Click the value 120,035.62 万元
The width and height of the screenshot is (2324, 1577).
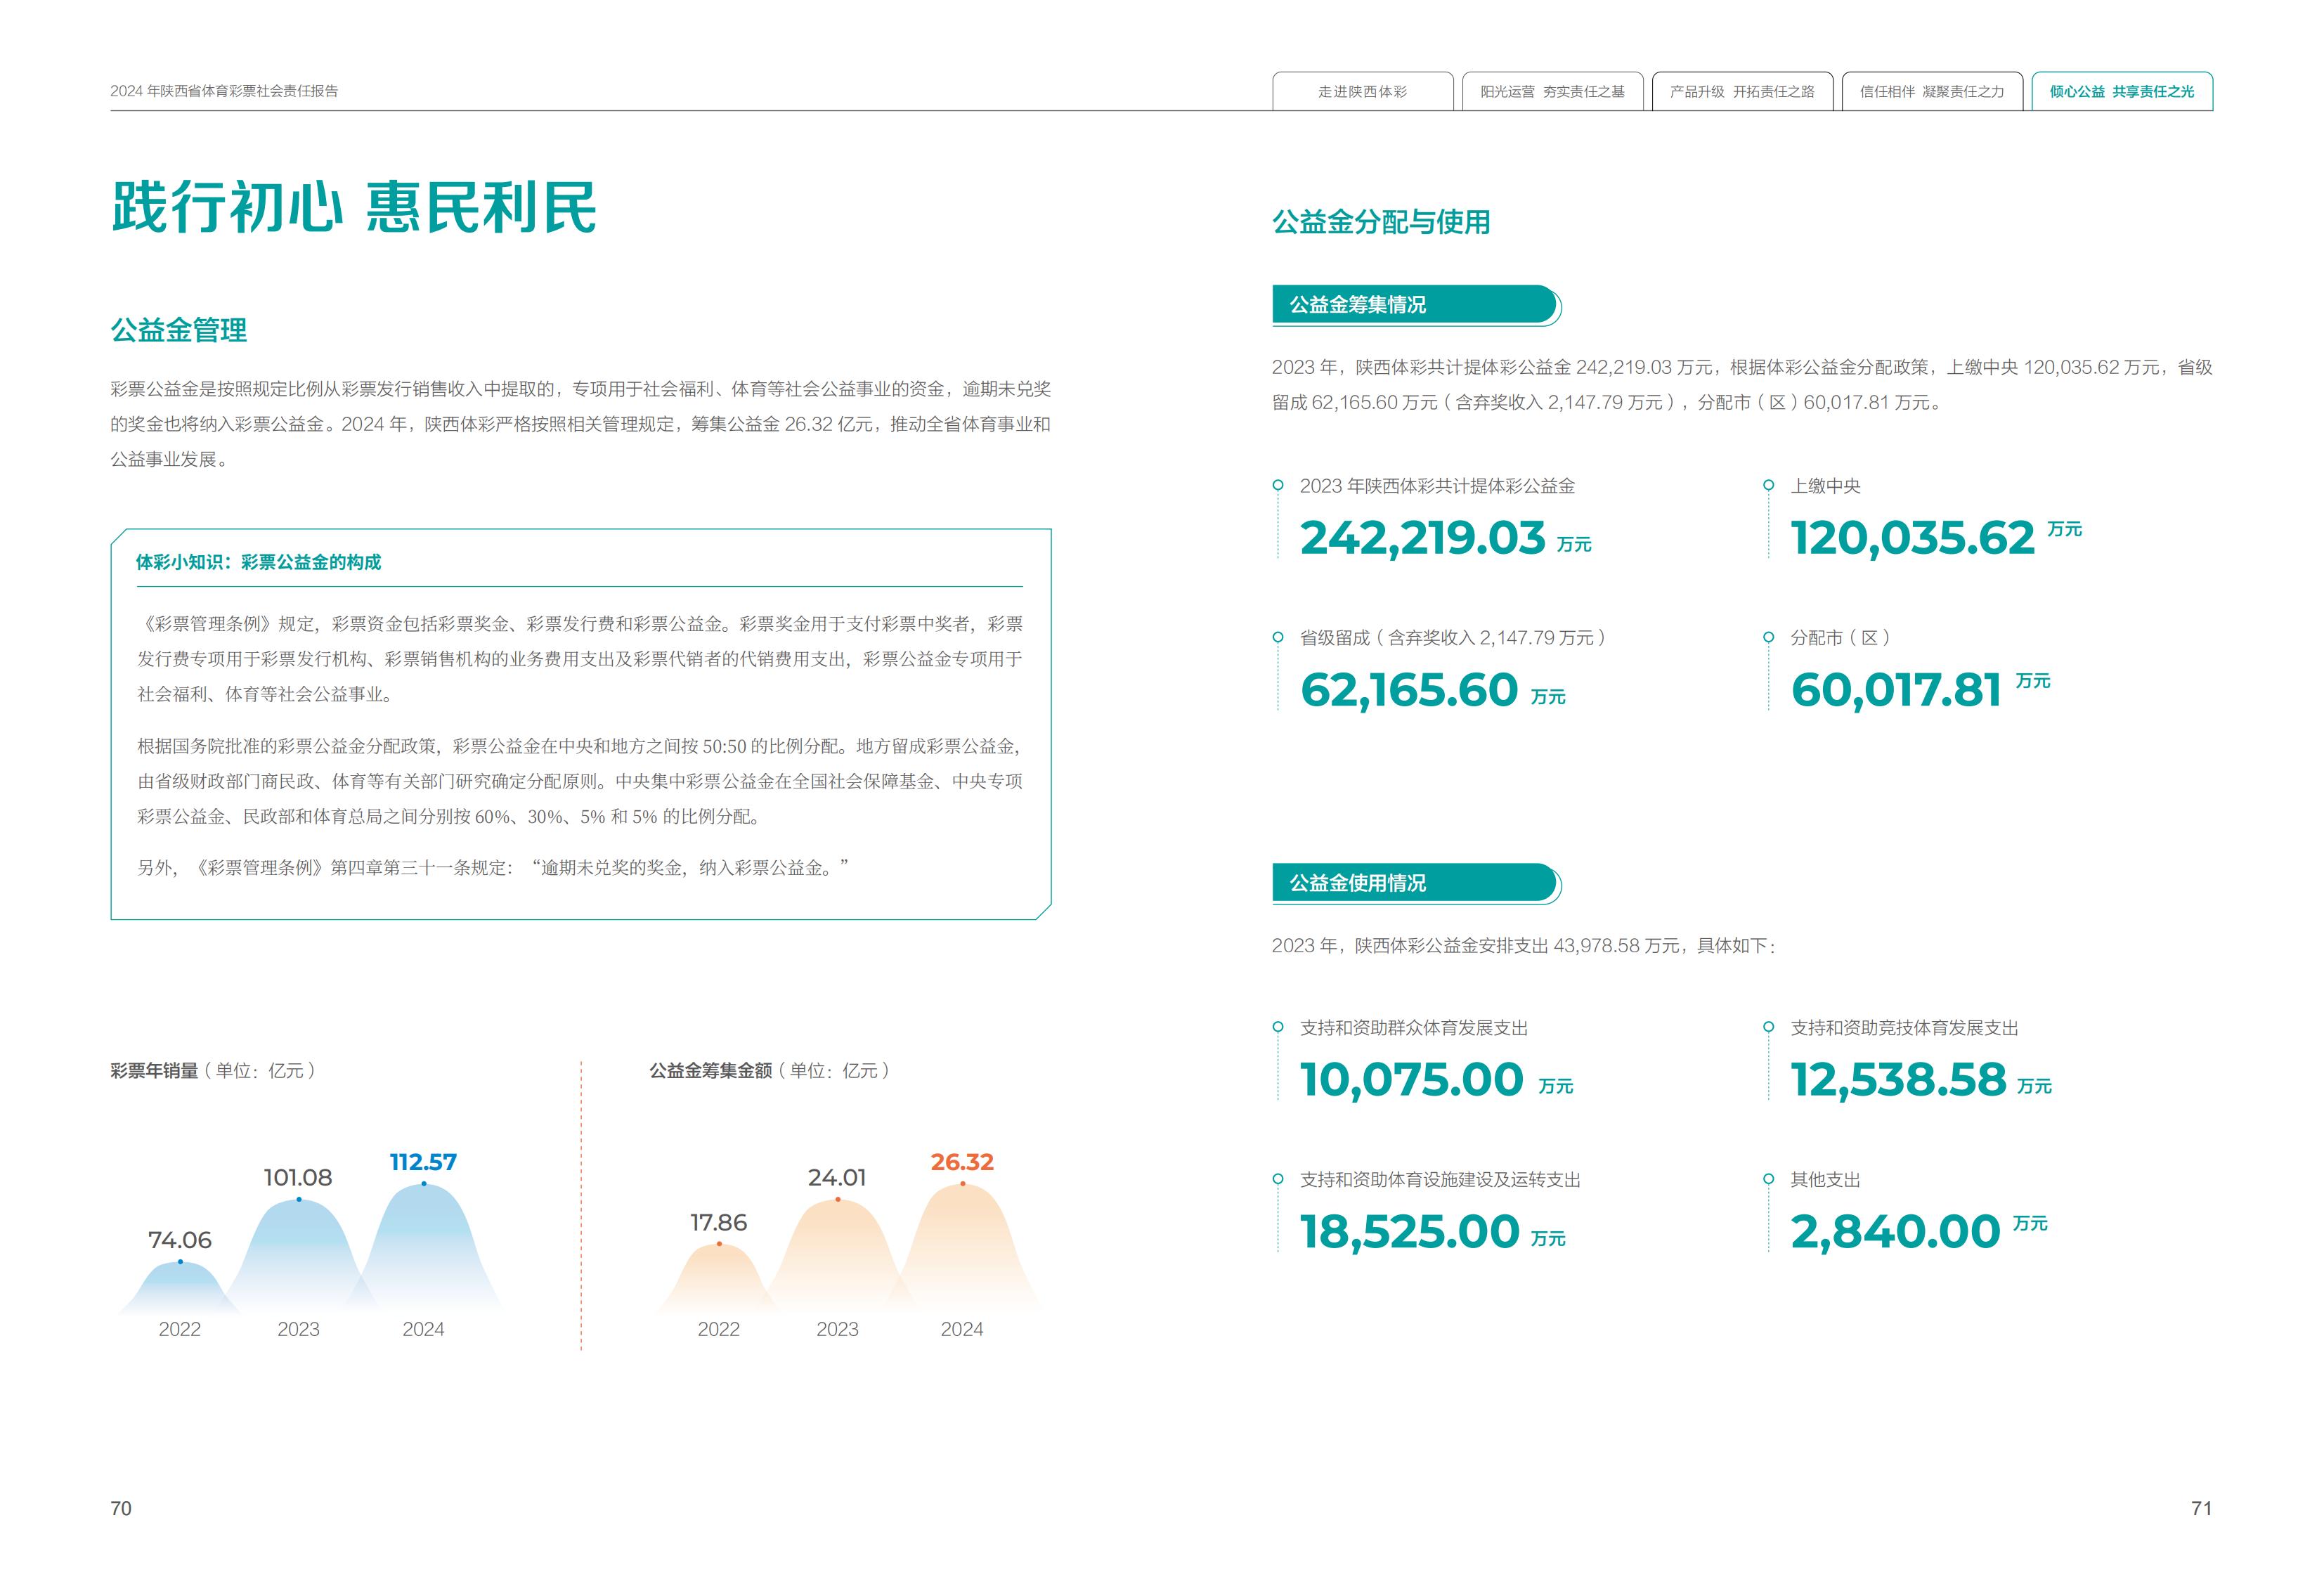pyautogui.click(x=1936, y=538)
